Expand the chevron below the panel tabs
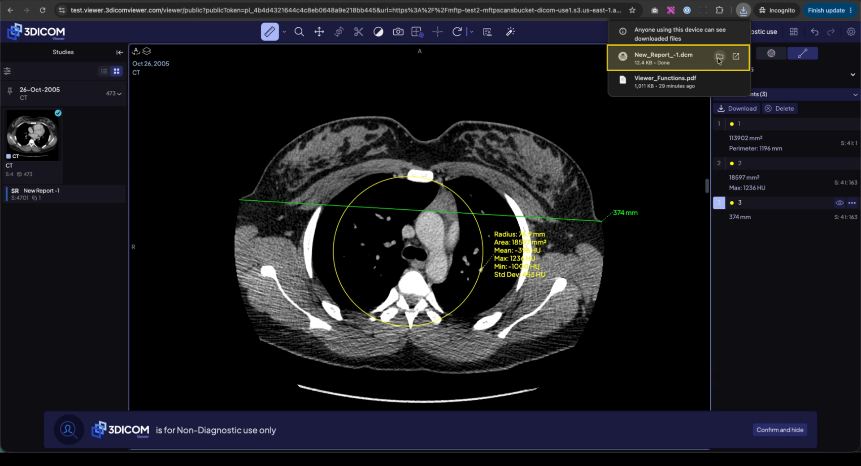The height and width of the screenshot is (466, 861). 852,75
